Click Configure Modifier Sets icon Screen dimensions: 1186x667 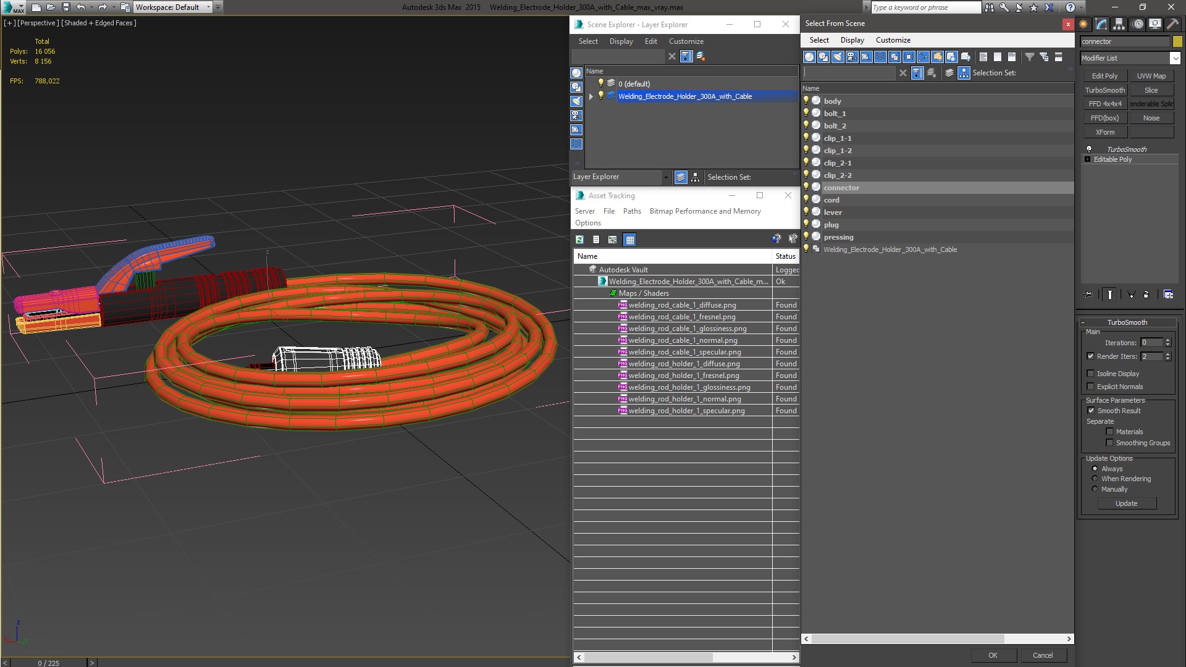[x=1168, y=295]
